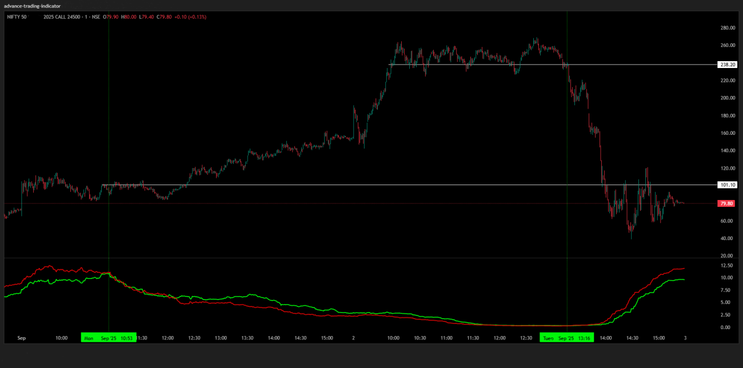Click the advance-trading-indicator window title

pyautogui.click(x=32, y=6)
